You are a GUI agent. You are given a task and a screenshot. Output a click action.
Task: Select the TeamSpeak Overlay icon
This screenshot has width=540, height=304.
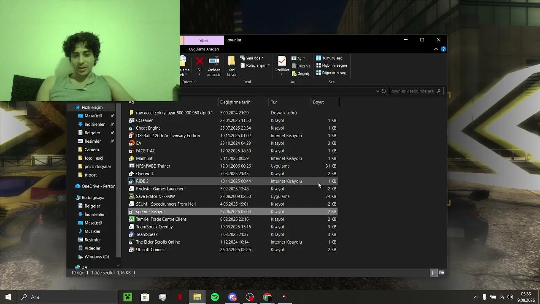132,227
